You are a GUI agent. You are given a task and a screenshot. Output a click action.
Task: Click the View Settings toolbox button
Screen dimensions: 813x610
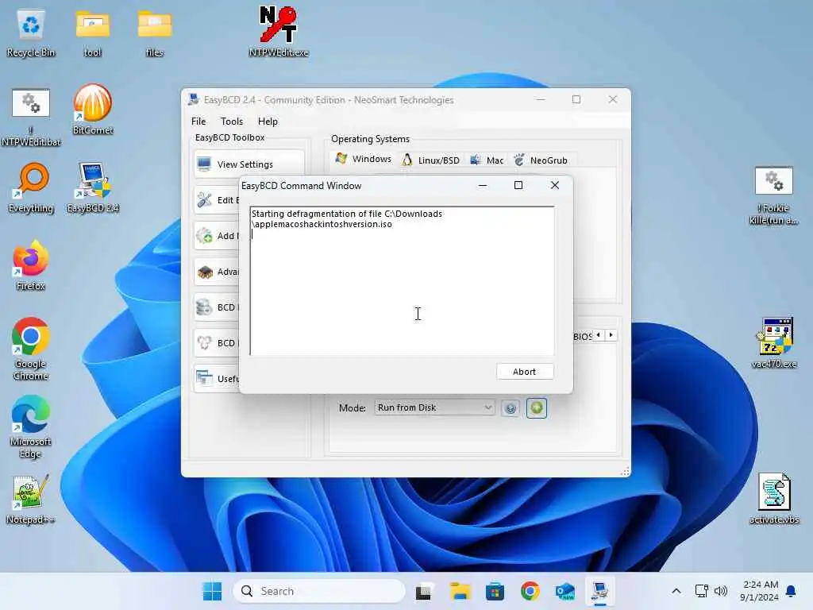tap(249, 164)
